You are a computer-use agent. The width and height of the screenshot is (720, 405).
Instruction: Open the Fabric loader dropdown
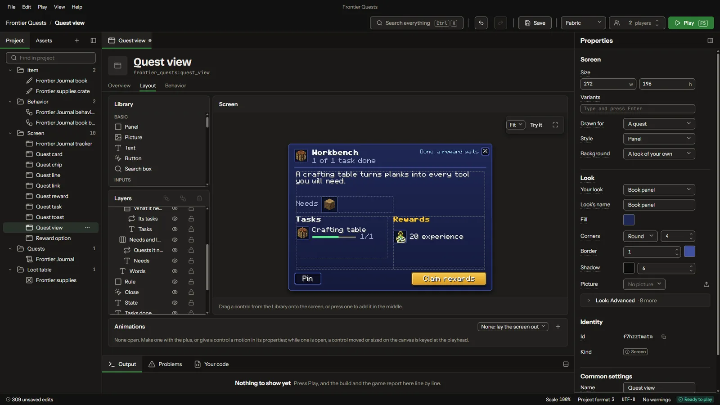click(x=583, y=23)
